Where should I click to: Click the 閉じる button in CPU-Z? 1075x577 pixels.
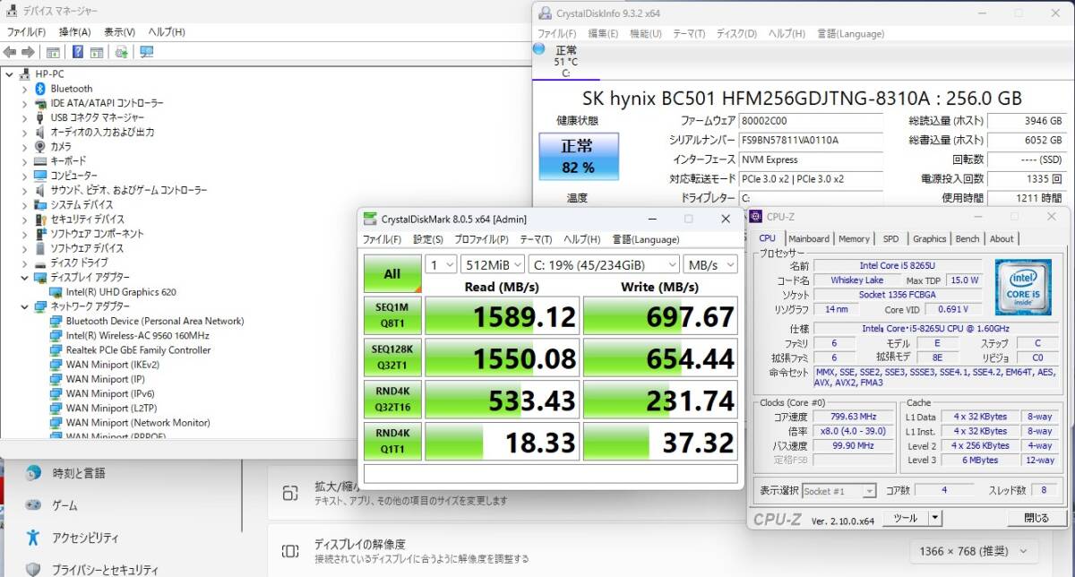point(1036,518)
